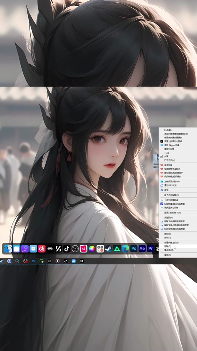
Task: Launch OBS Studio from the dock
Action: pyautogui.click(x=75, y=249)
